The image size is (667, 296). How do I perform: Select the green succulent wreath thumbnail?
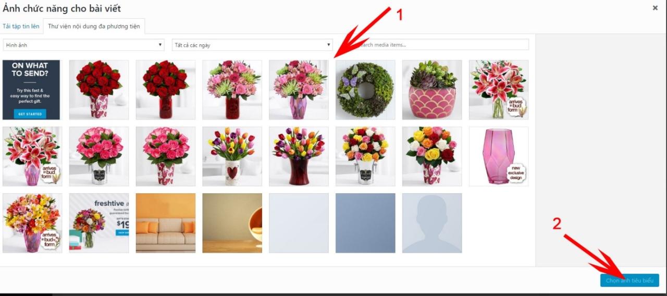[365, 90]
